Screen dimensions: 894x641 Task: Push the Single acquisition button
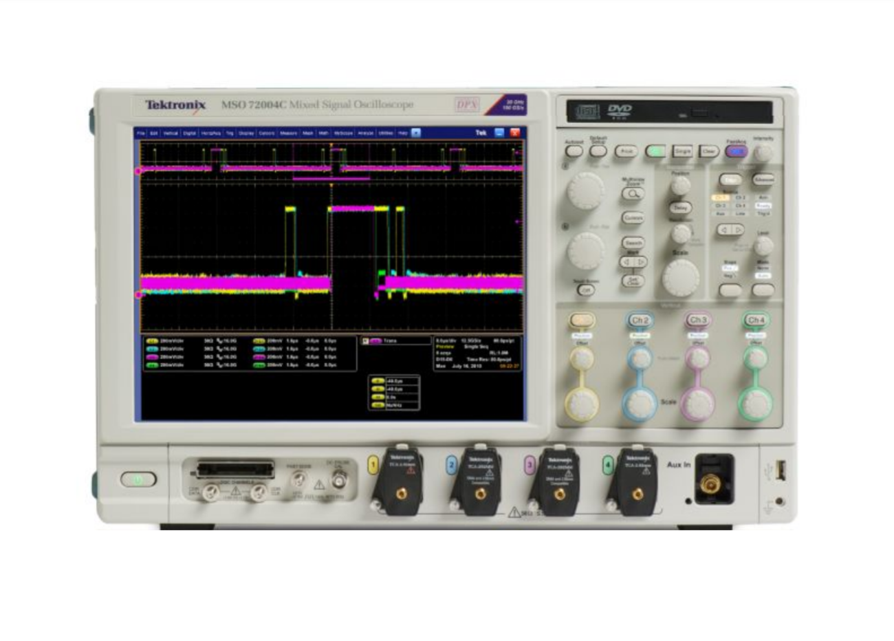683,151
